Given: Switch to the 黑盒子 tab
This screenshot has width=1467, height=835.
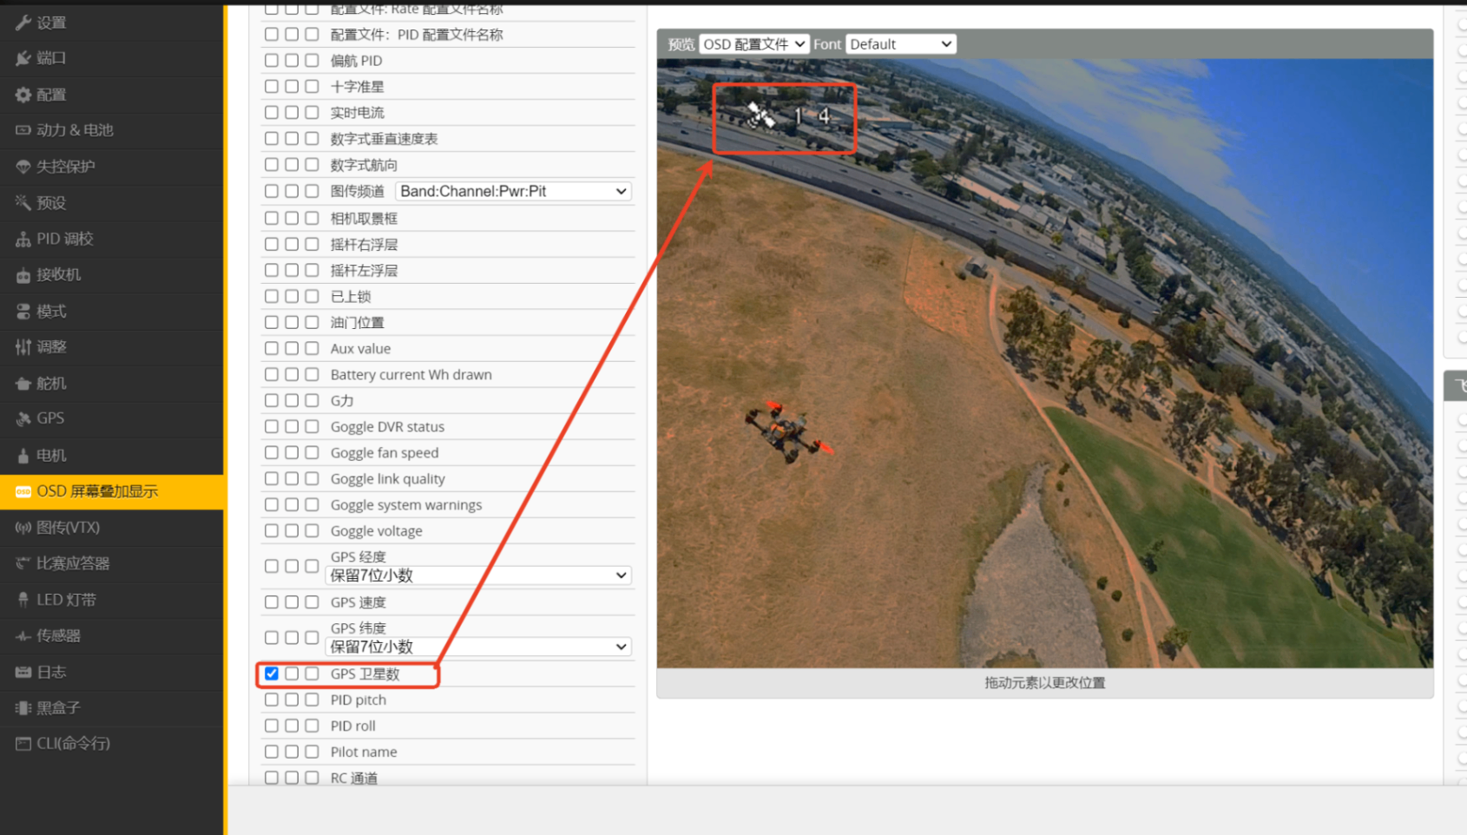Looking at the screenshot, I should (58, 707).
